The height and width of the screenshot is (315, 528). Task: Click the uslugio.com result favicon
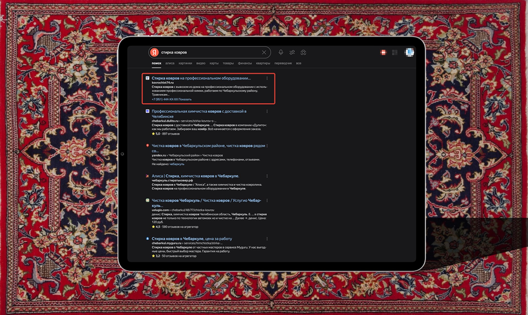pos(147,200)
